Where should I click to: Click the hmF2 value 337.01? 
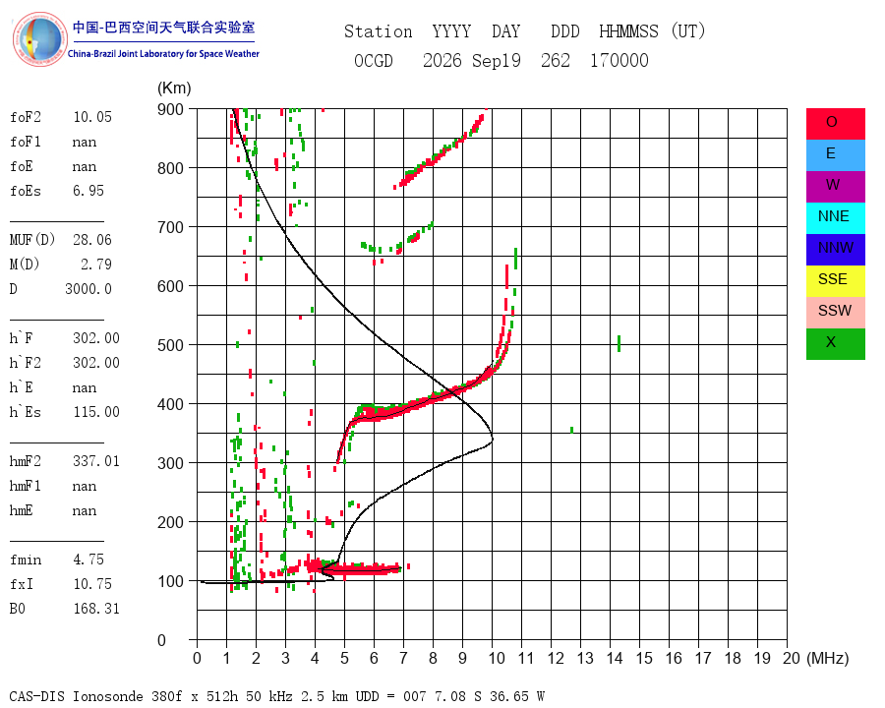96,461
